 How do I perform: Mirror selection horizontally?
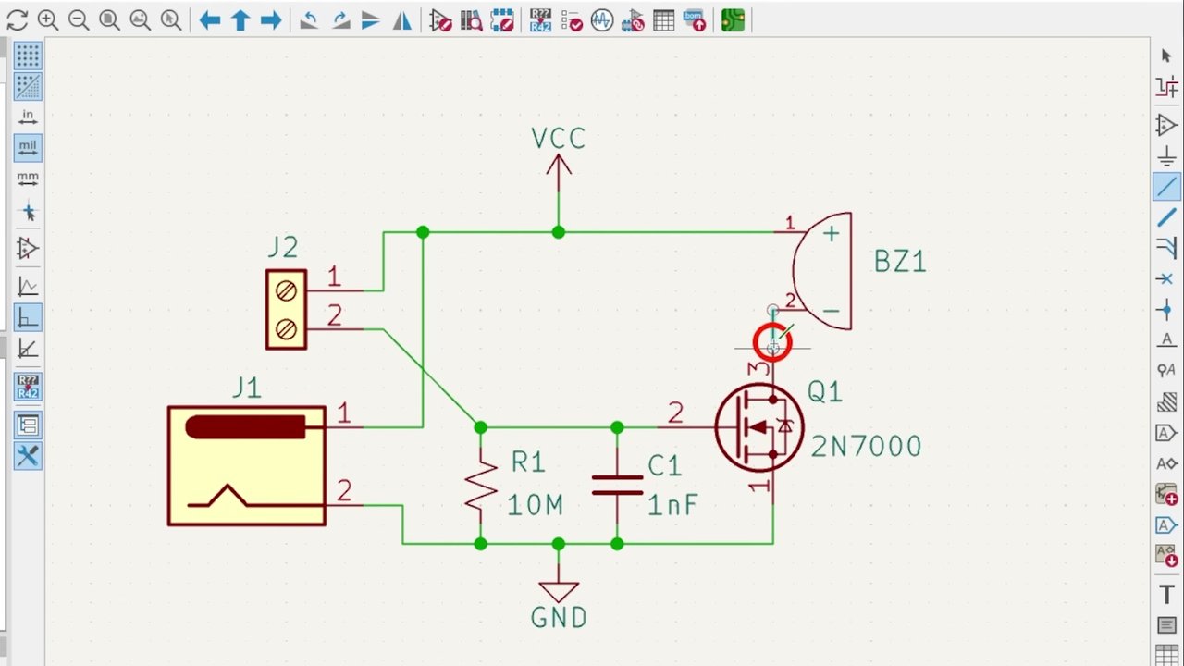401,20
